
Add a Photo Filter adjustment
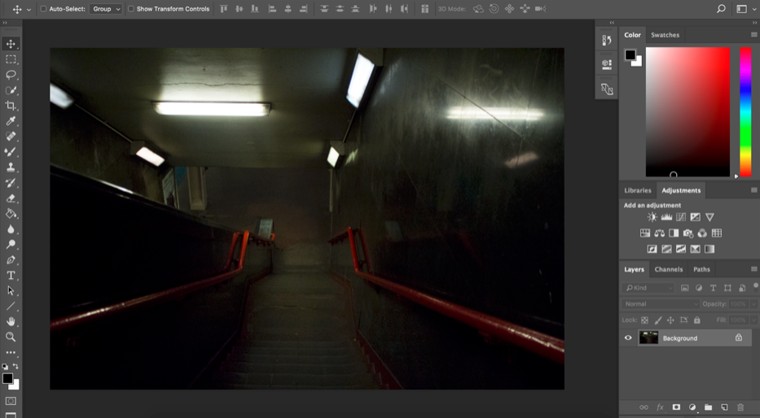tap(688, 233)
